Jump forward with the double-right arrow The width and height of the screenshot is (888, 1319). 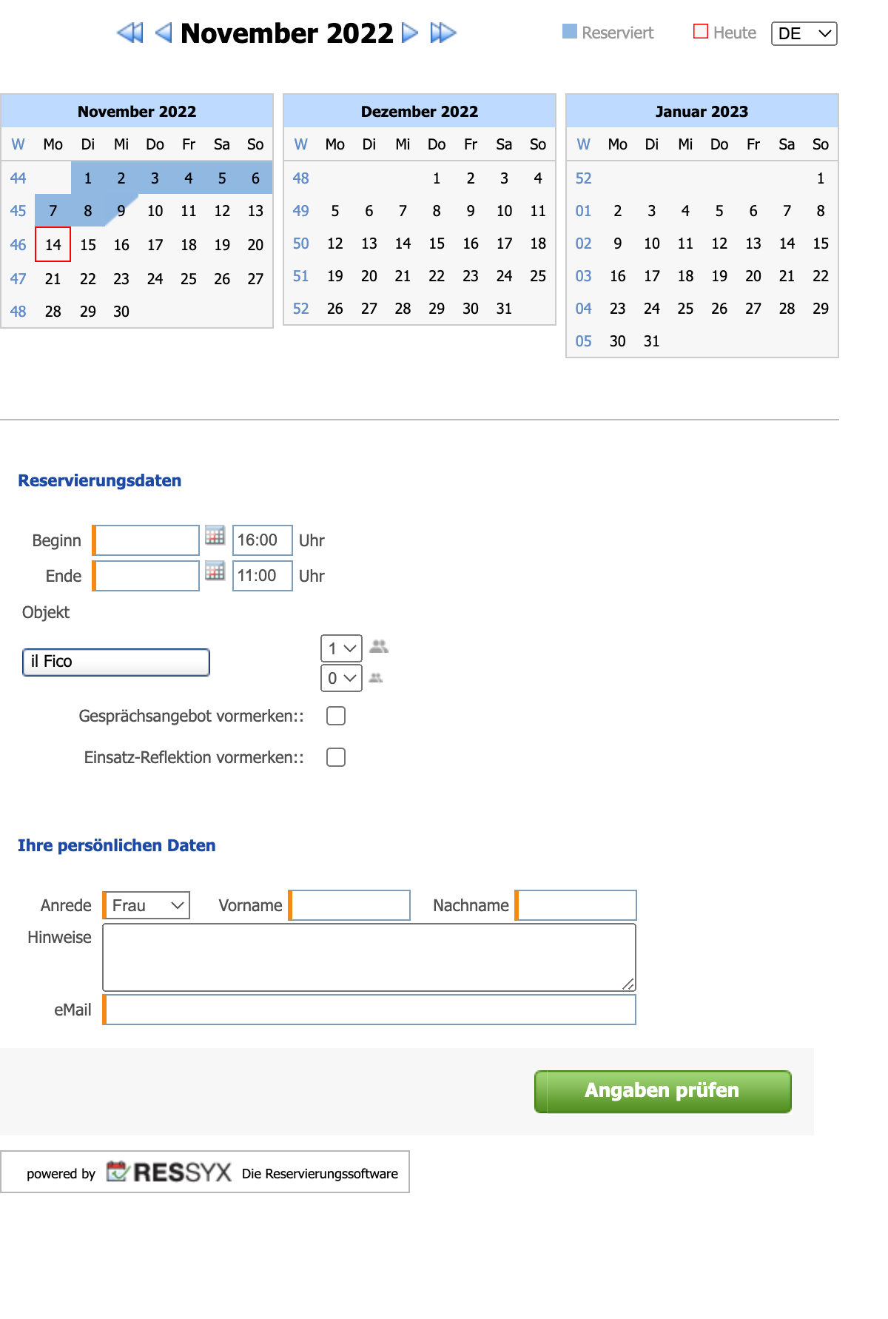tap(443, 33)
